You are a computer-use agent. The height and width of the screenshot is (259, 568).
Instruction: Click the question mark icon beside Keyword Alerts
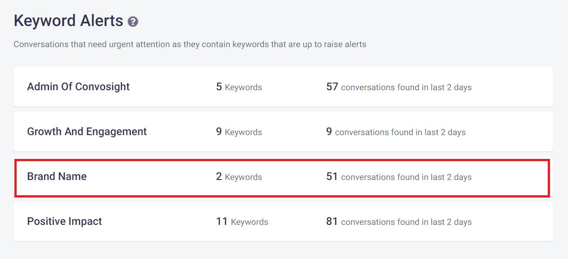click(133, 21)
